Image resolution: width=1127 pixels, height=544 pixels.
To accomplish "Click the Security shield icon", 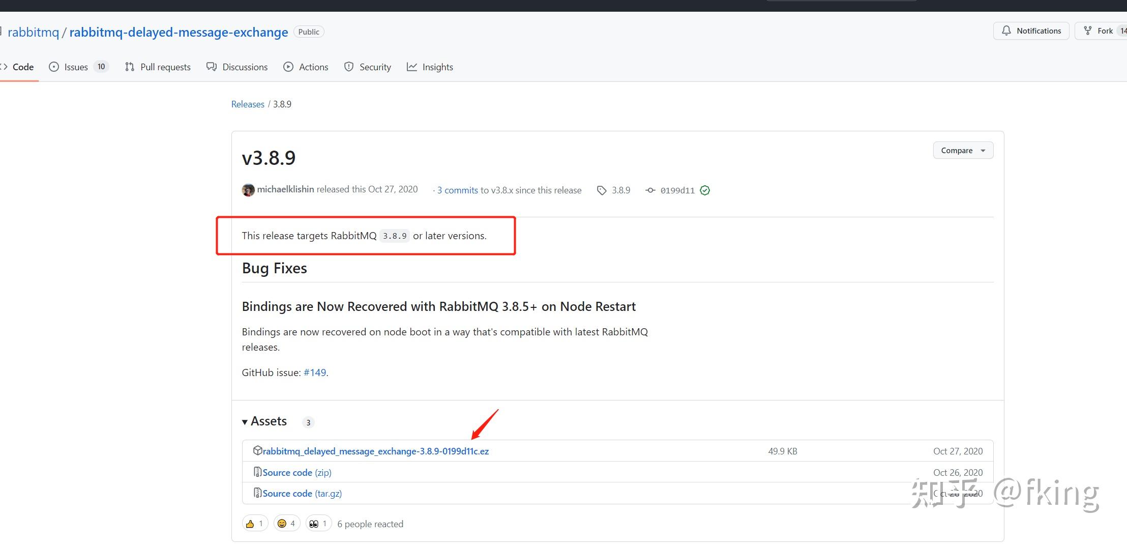I will [x=349, y=67].
